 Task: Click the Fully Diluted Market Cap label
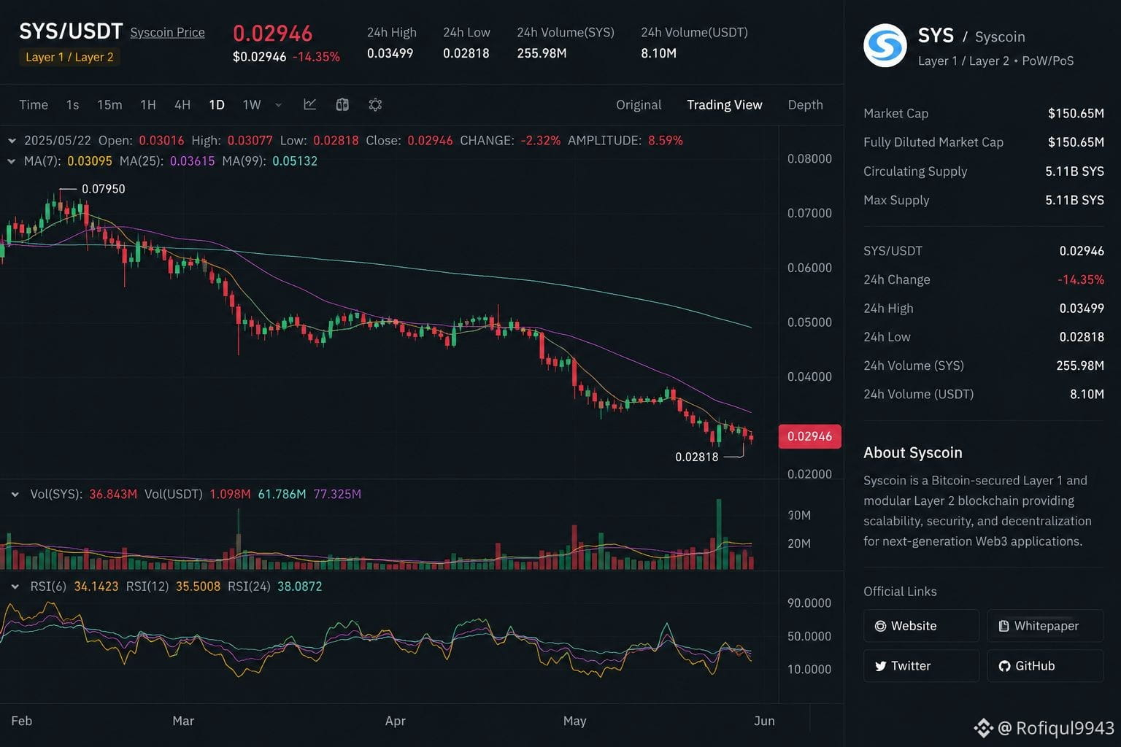pyautogui.click(x=933, y=142)
